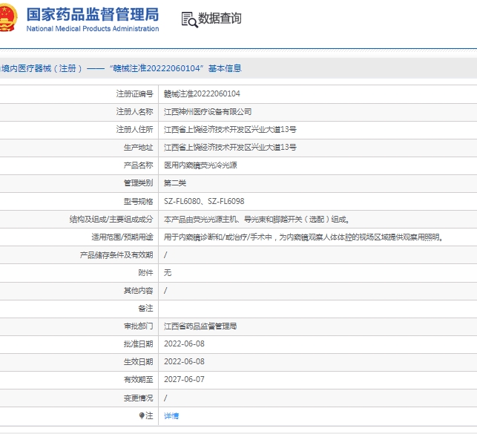This screenshot has height=434, width=477.
Task: Click the 批准日期 label
Action: [x=138, y=344]
